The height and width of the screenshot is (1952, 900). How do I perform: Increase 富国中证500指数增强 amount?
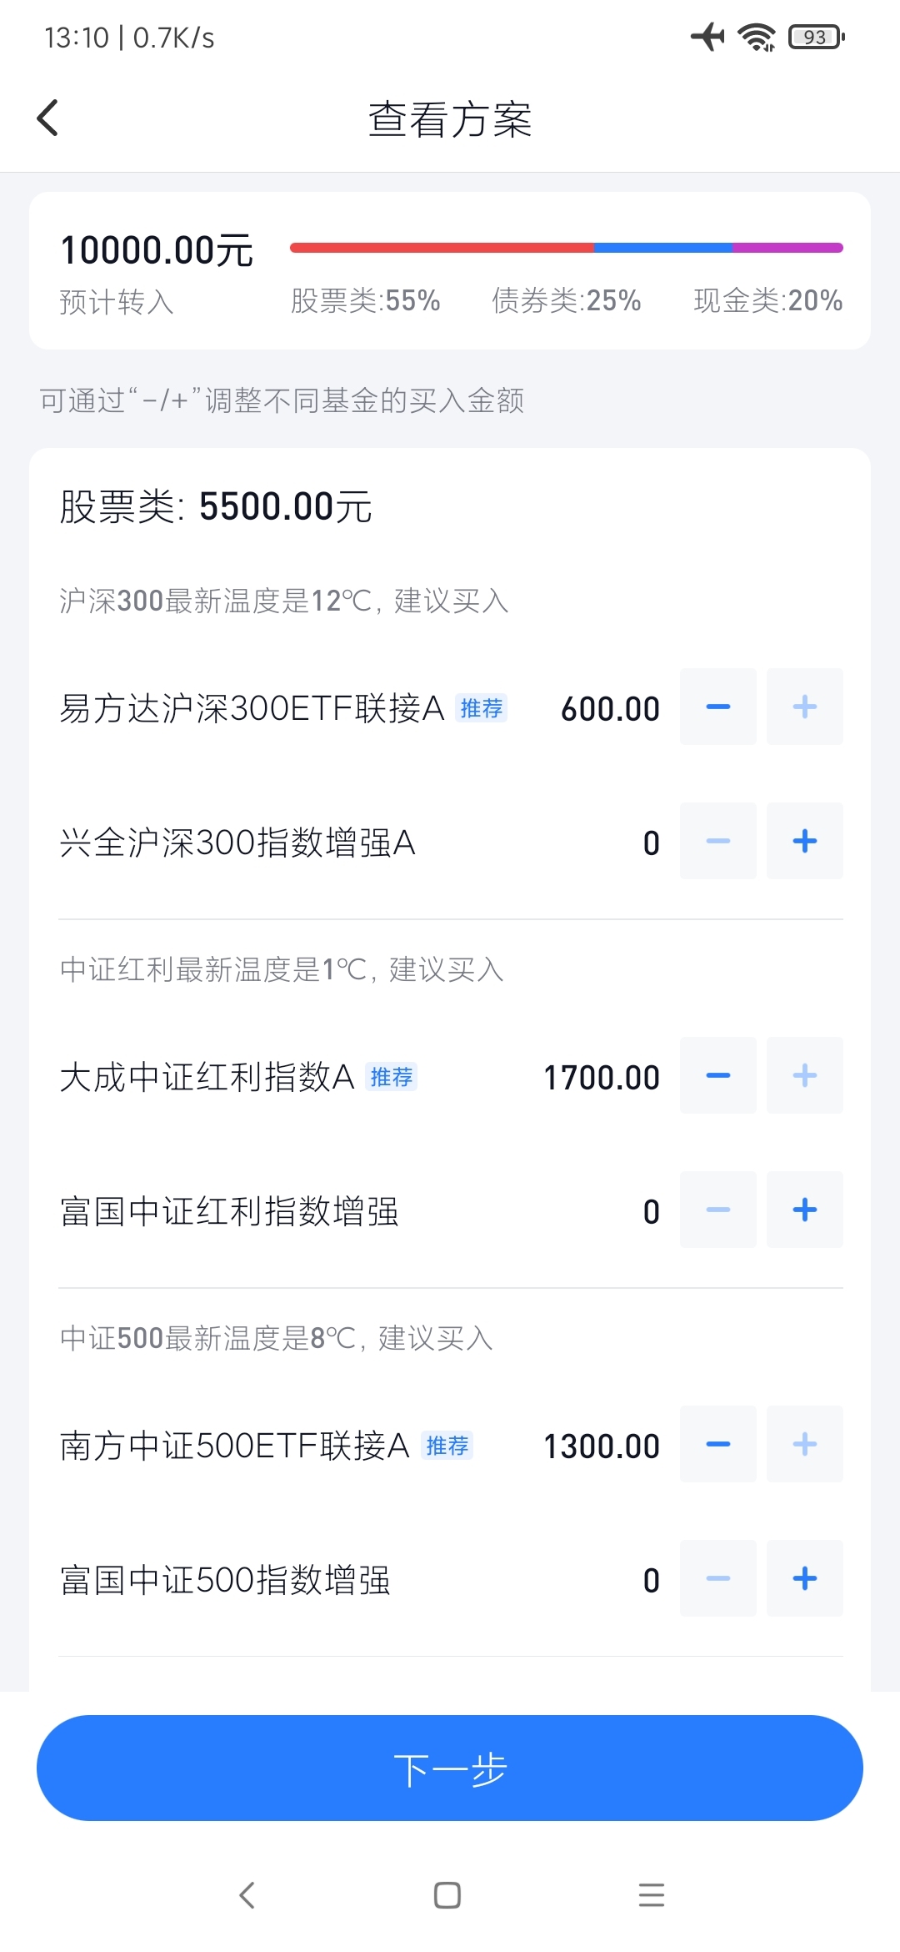[804, 1579]
